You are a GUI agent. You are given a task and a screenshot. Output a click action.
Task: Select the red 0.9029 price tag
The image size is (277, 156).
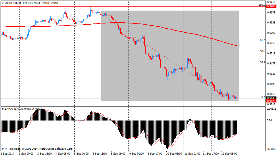tap(271, 101)
